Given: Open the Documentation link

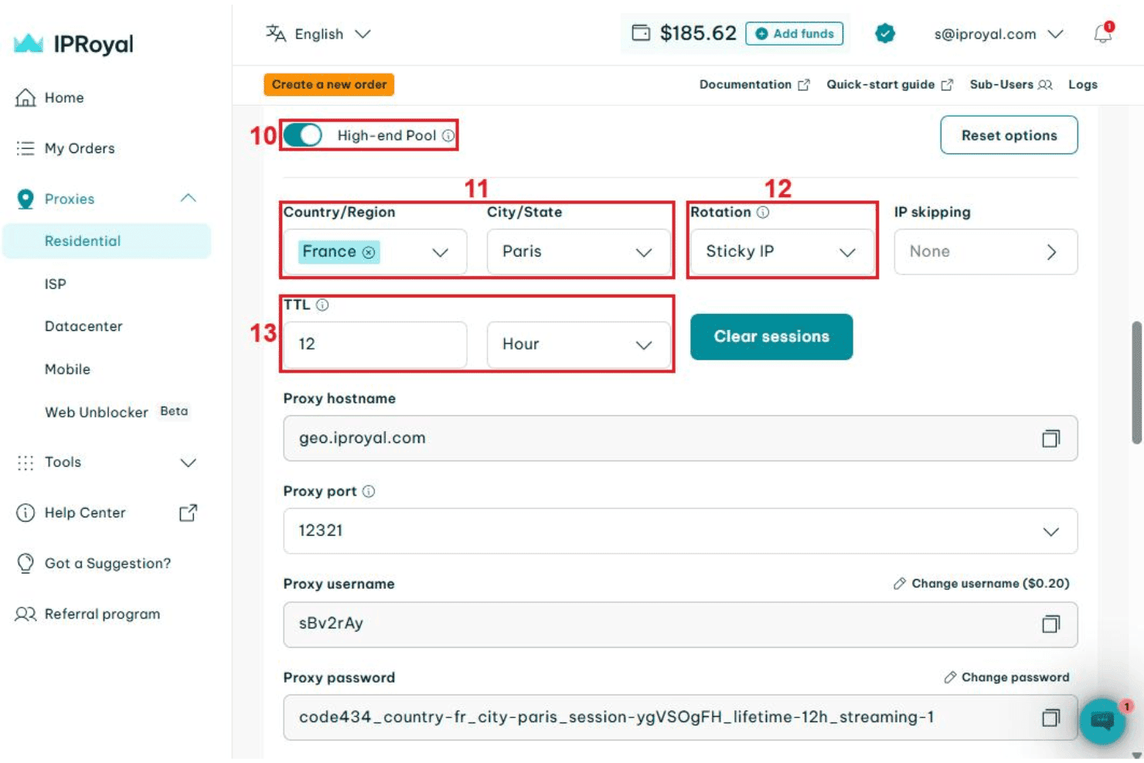Looking at the screenshot, I should (x=754, y=84).
